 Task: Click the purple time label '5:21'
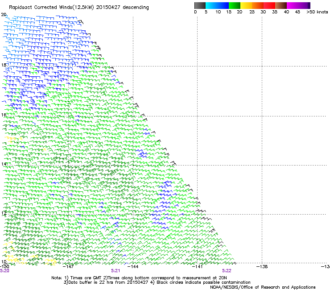[x=115, y=271]
